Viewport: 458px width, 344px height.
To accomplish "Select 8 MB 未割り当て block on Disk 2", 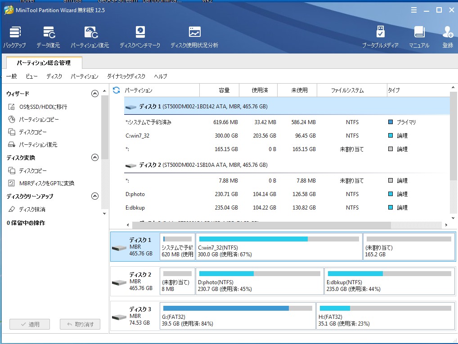I will tap(177, 281).
